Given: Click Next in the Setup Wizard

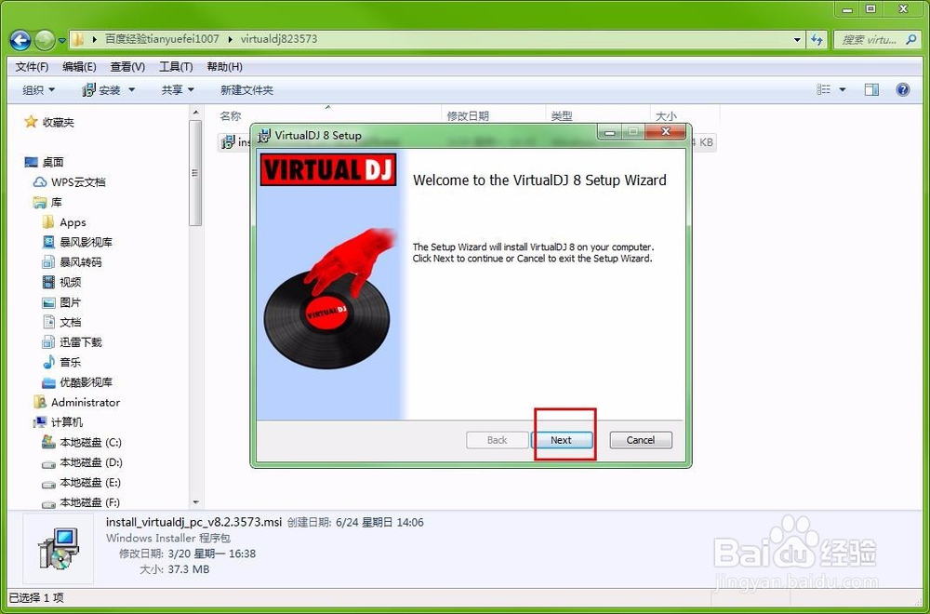Looking at the screenshot, I should click(563, 439).
